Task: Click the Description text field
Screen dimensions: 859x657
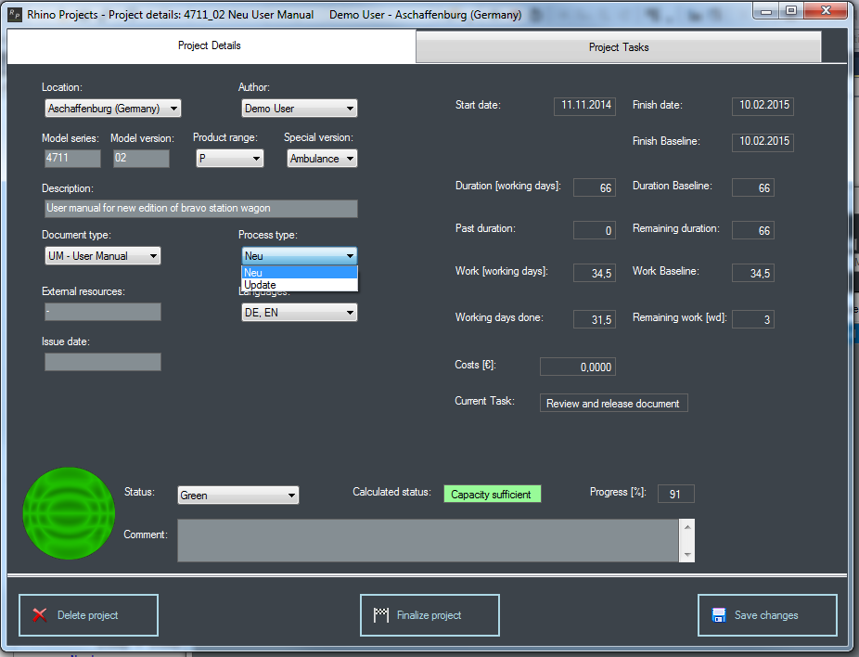Action: 200,209
